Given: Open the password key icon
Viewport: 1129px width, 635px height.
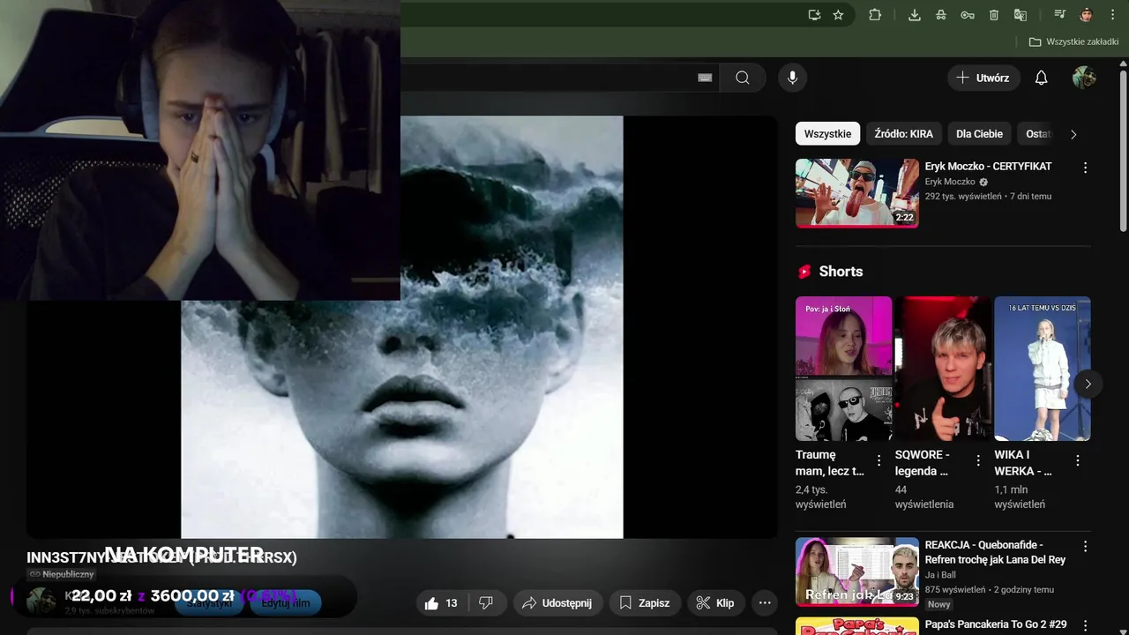Looking at the screenshot, I should coord(968,15).
